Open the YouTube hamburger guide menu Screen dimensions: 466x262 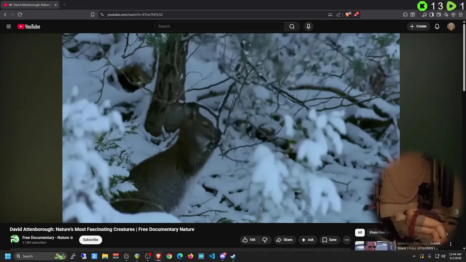9,26
